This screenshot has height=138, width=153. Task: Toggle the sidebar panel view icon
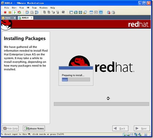click(71, 12)
